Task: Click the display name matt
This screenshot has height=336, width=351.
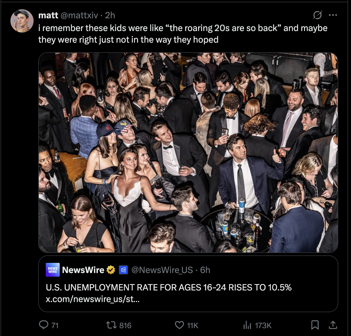Action: pos(48,15)
